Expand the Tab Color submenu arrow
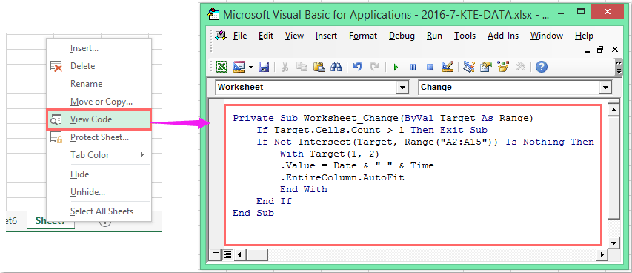The height and width of the screenshot is (273, 632). [142, 154]
